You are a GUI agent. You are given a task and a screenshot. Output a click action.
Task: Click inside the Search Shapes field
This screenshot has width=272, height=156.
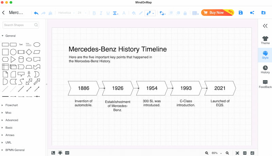[21, 25]
